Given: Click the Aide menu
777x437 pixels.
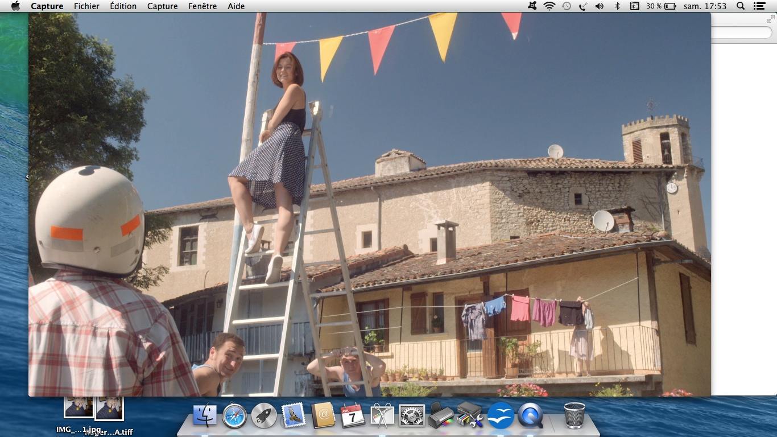Looking at the screenshot, I should click(x=236, y=6).
